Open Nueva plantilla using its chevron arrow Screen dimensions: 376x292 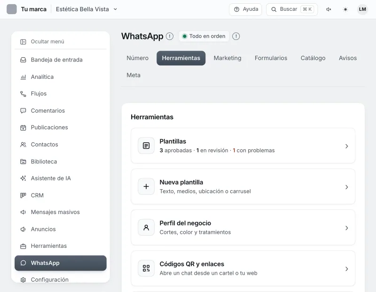[346, 187]
